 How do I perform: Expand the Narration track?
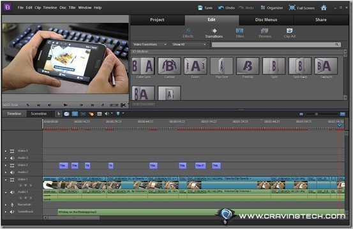point(6,205)
